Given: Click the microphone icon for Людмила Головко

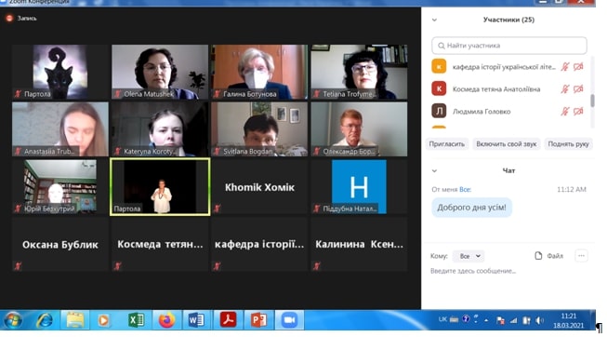Looking at the screenshot, I should [565, 112].
